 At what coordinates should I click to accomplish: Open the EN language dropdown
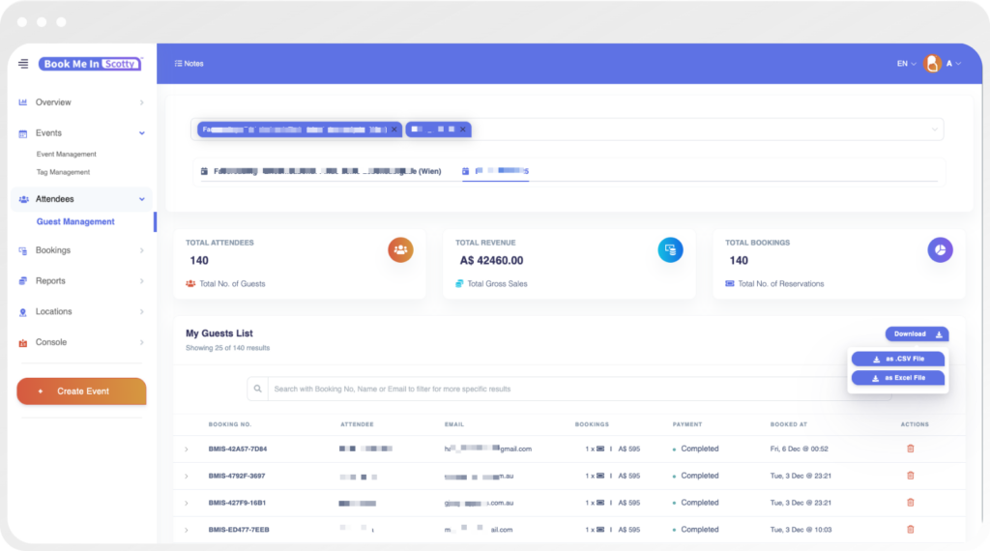point(906,64)
